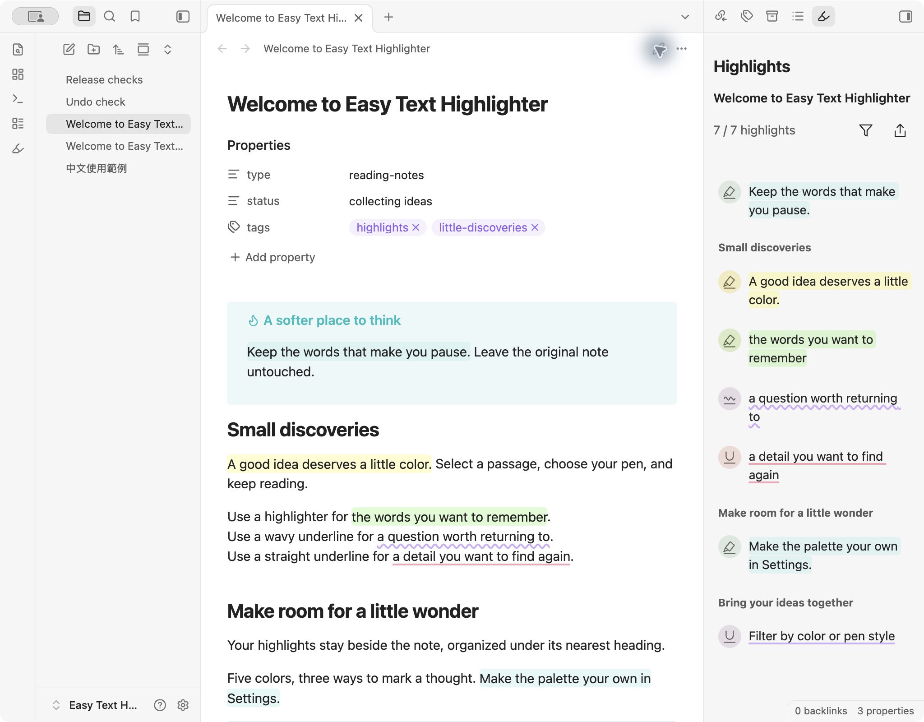Click the 0 backlinks status item

click(821, 711)
